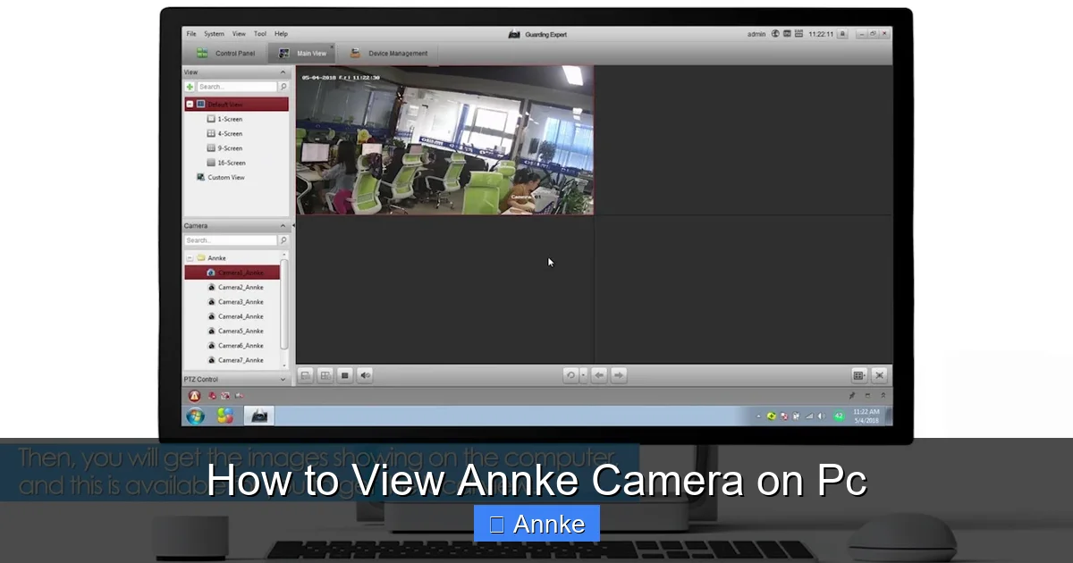The height and width of the screenshot is (563, 1073).
Task: Click the third red alarm status icon
Action: 238,396
